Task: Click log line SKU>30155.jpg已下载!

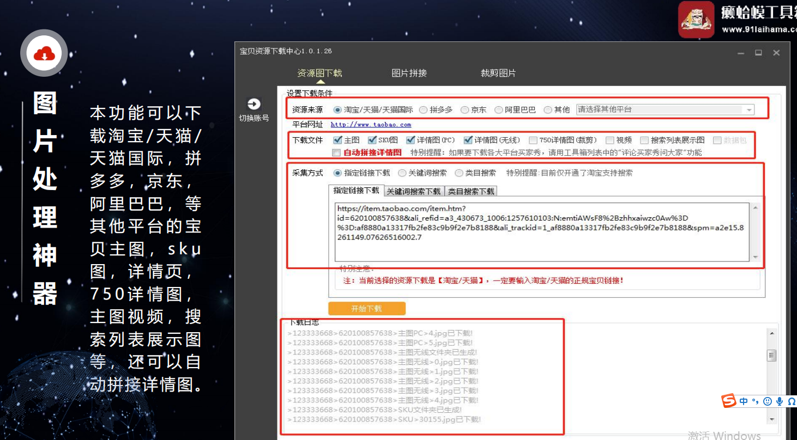Action: point(384,419)
